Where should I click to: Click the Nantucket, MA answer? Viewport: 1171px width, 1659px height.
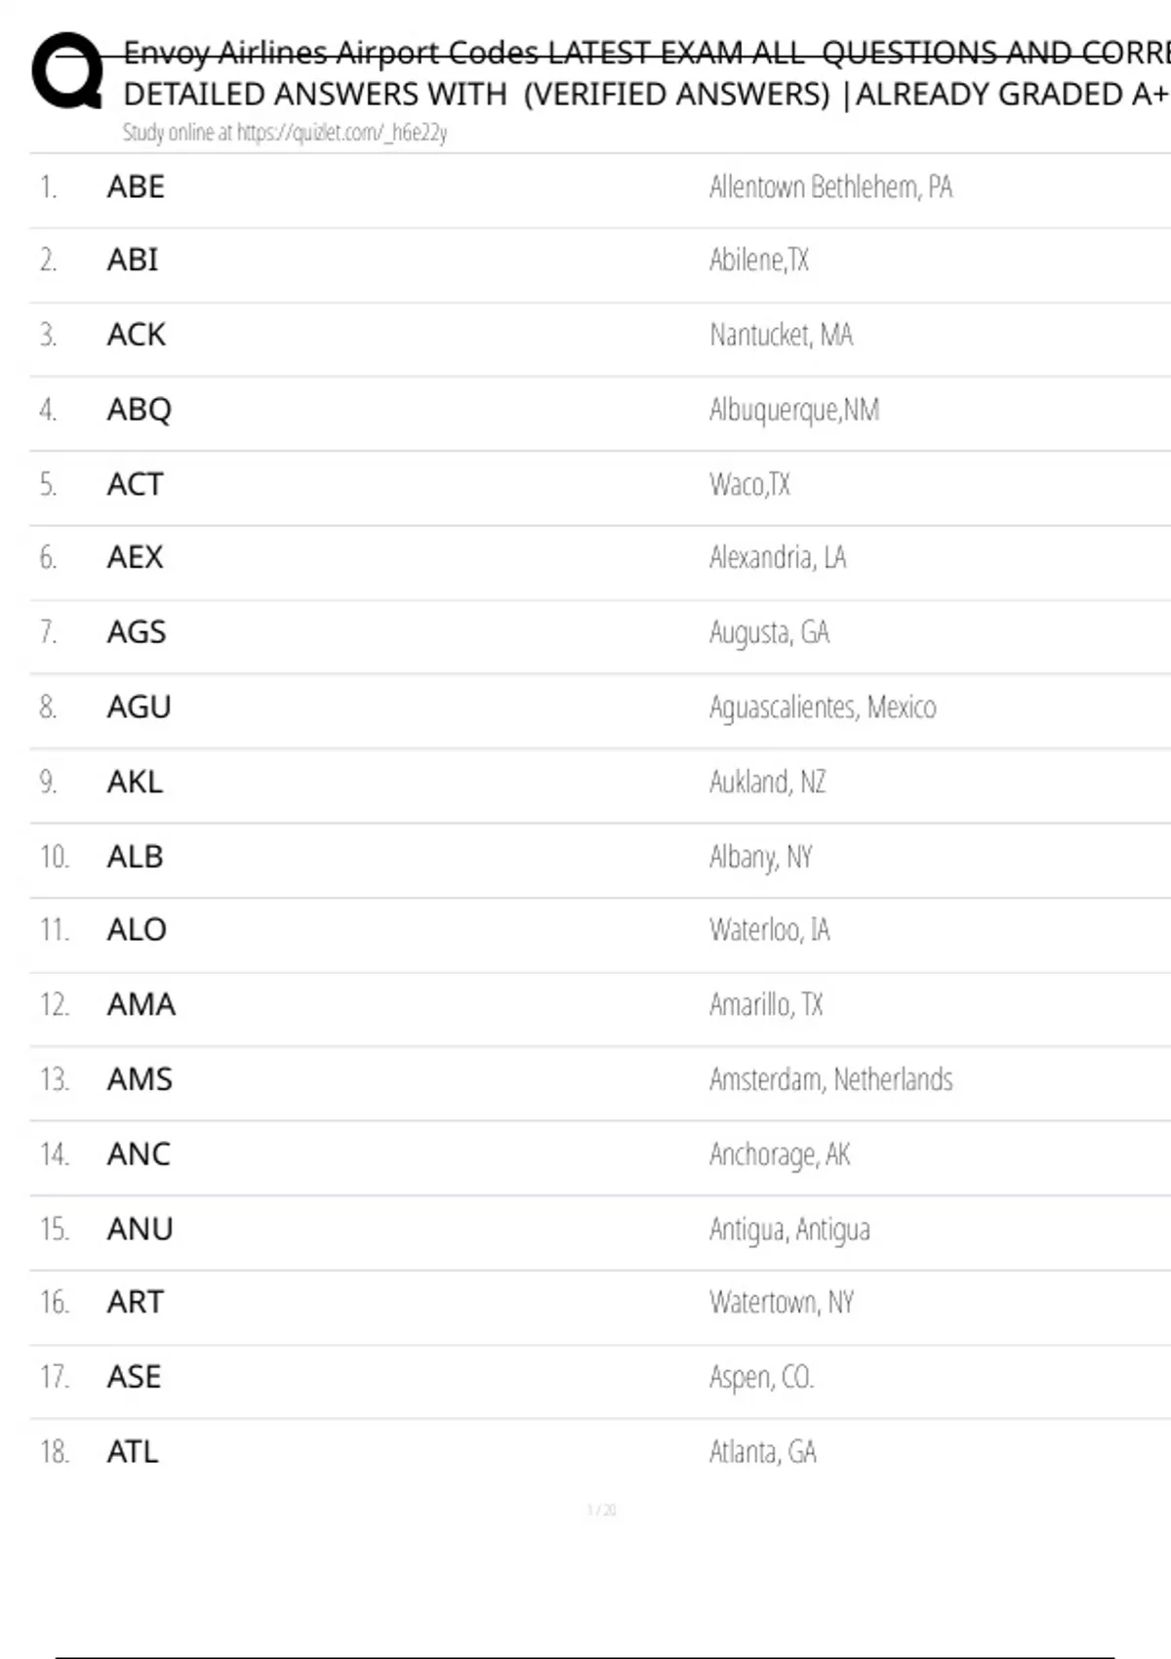point(781,335)
